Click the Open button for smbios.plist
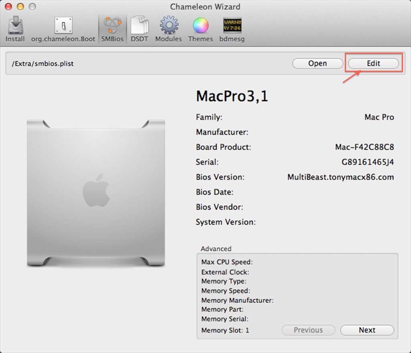This screenshot has height=353, width=411. tap(317, 63)
